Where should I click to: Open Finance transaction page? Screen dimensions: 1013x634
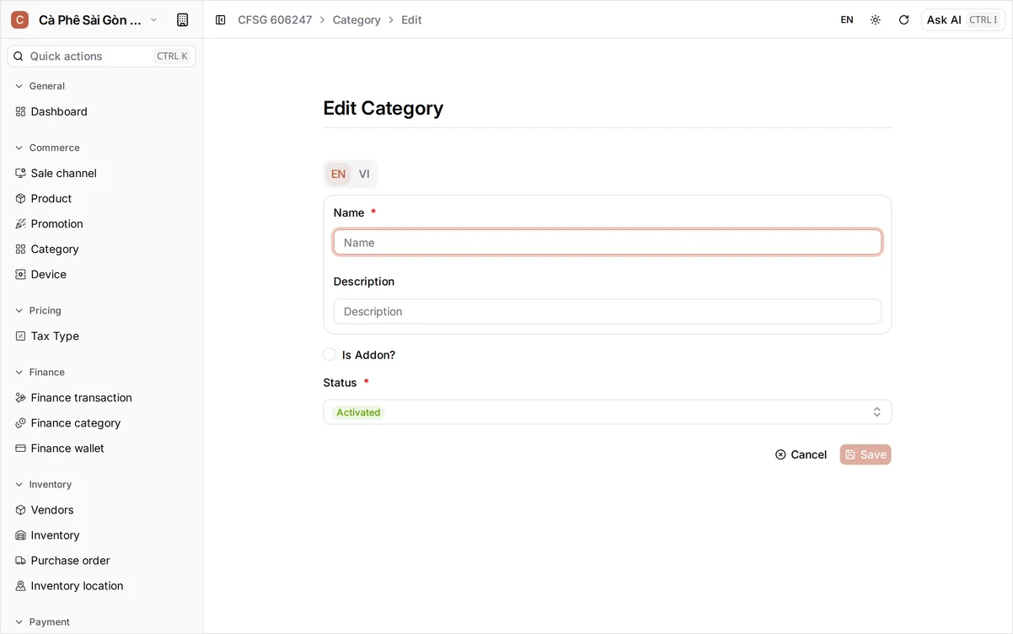(81, 397)
